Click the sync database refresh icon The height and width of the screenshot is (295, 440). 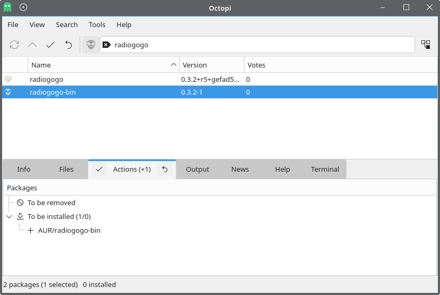pyautogui.click(x=14, y=45)
